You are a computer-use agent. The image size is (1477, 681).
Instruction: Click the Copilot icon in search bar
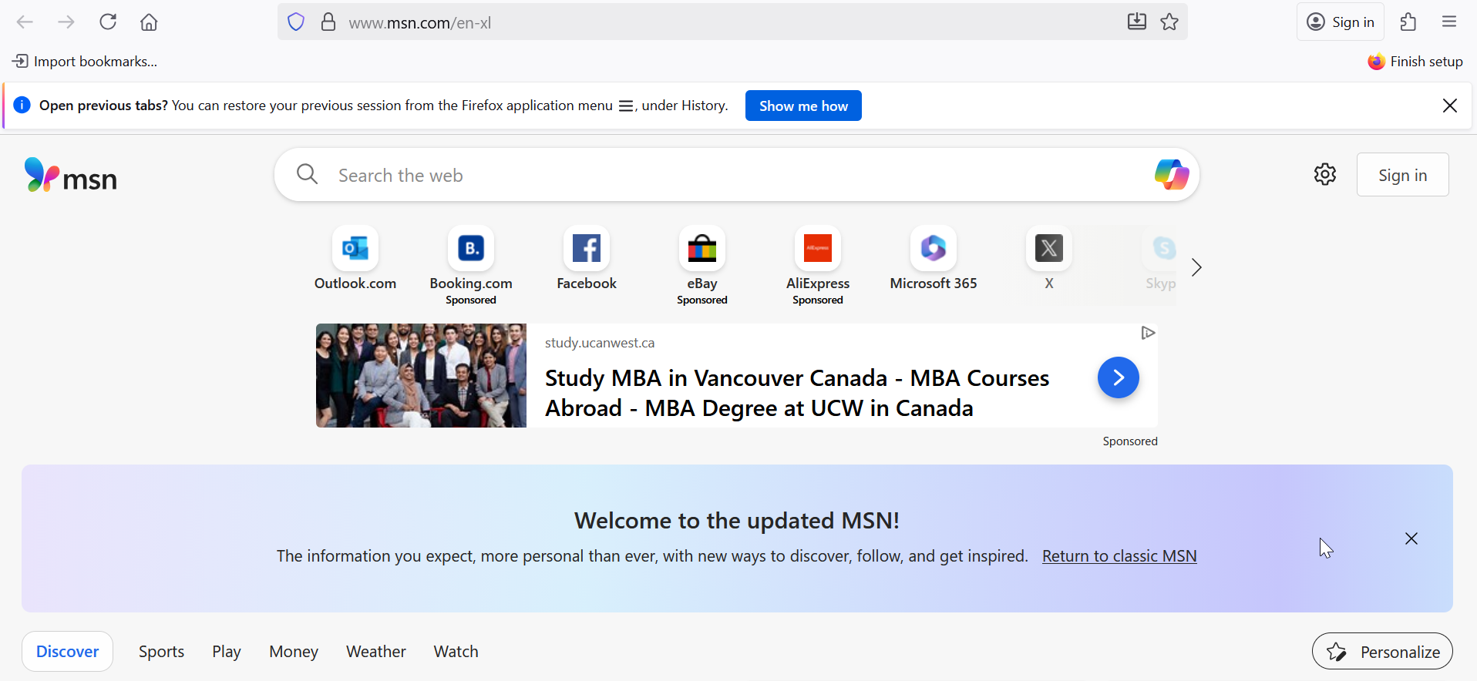click(1171, 175)
